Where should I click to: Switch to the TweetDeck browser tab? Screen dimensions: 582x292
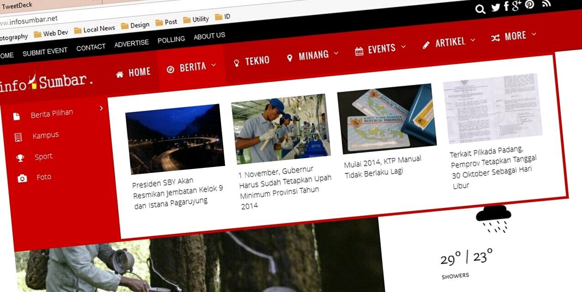[17, 6]
